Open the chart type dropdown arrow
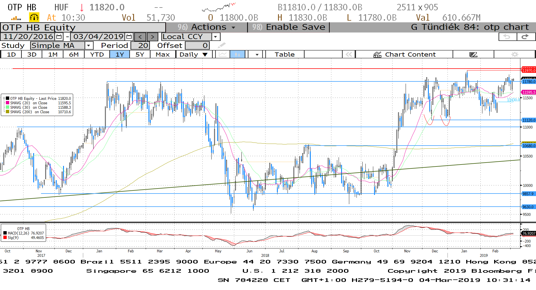 257,54
